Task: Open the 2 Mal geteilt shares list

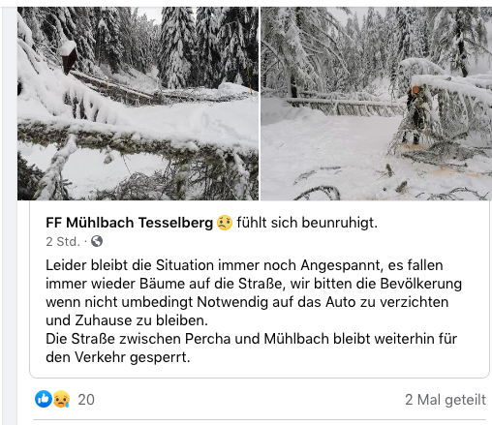Action: [446, 400]
